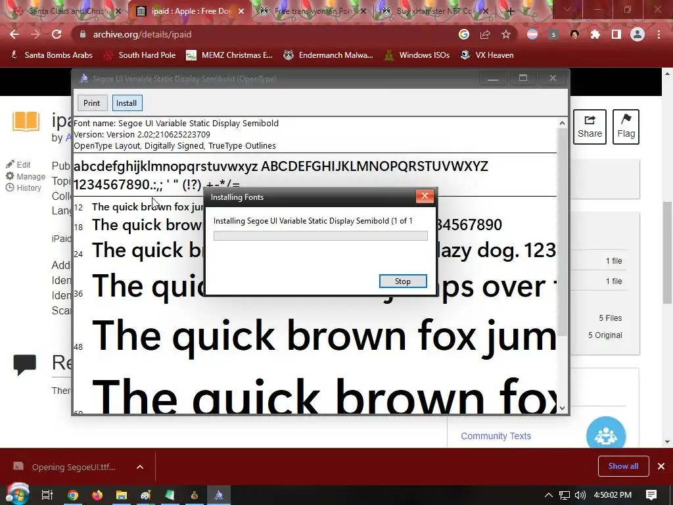Click the browser back arrow

pyautogui.click(x=14, y=34)
